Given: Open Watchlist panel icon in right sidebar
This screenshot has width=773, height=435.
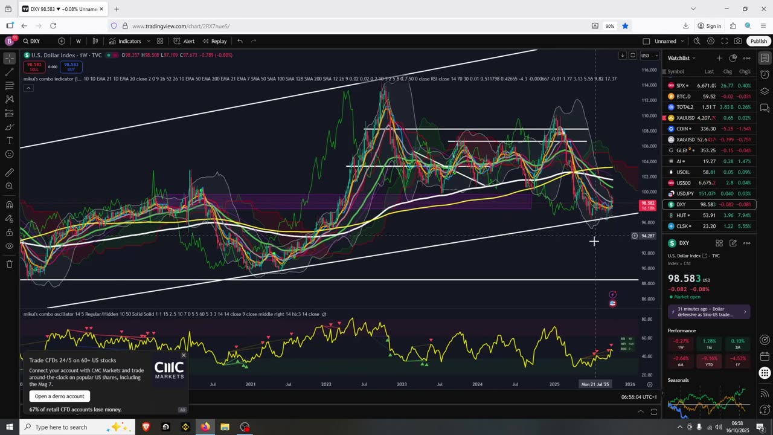Looking at the screenshot, I should (x=765, y=59).
